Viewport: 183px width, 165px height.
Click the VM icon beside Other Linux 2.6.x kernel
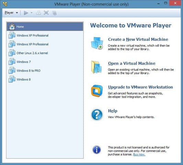point(12,53)
